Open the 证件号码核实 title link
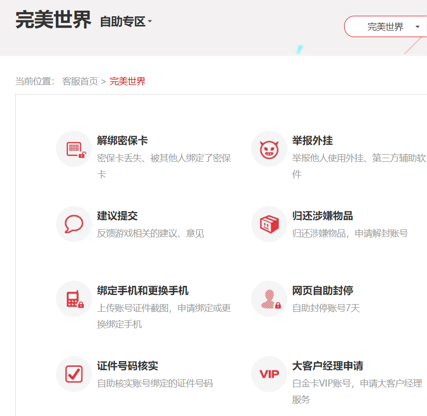The image size is (427, 416). 128,366
